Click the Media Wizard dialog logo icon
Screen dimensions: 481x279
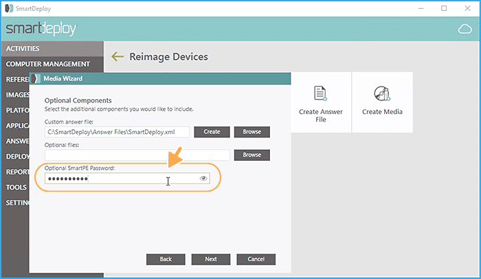click(36, 78)
